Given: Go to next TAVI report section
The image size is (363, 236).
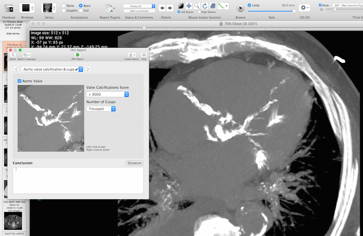Looking at the screenshot, I should [x=88, y=69].
